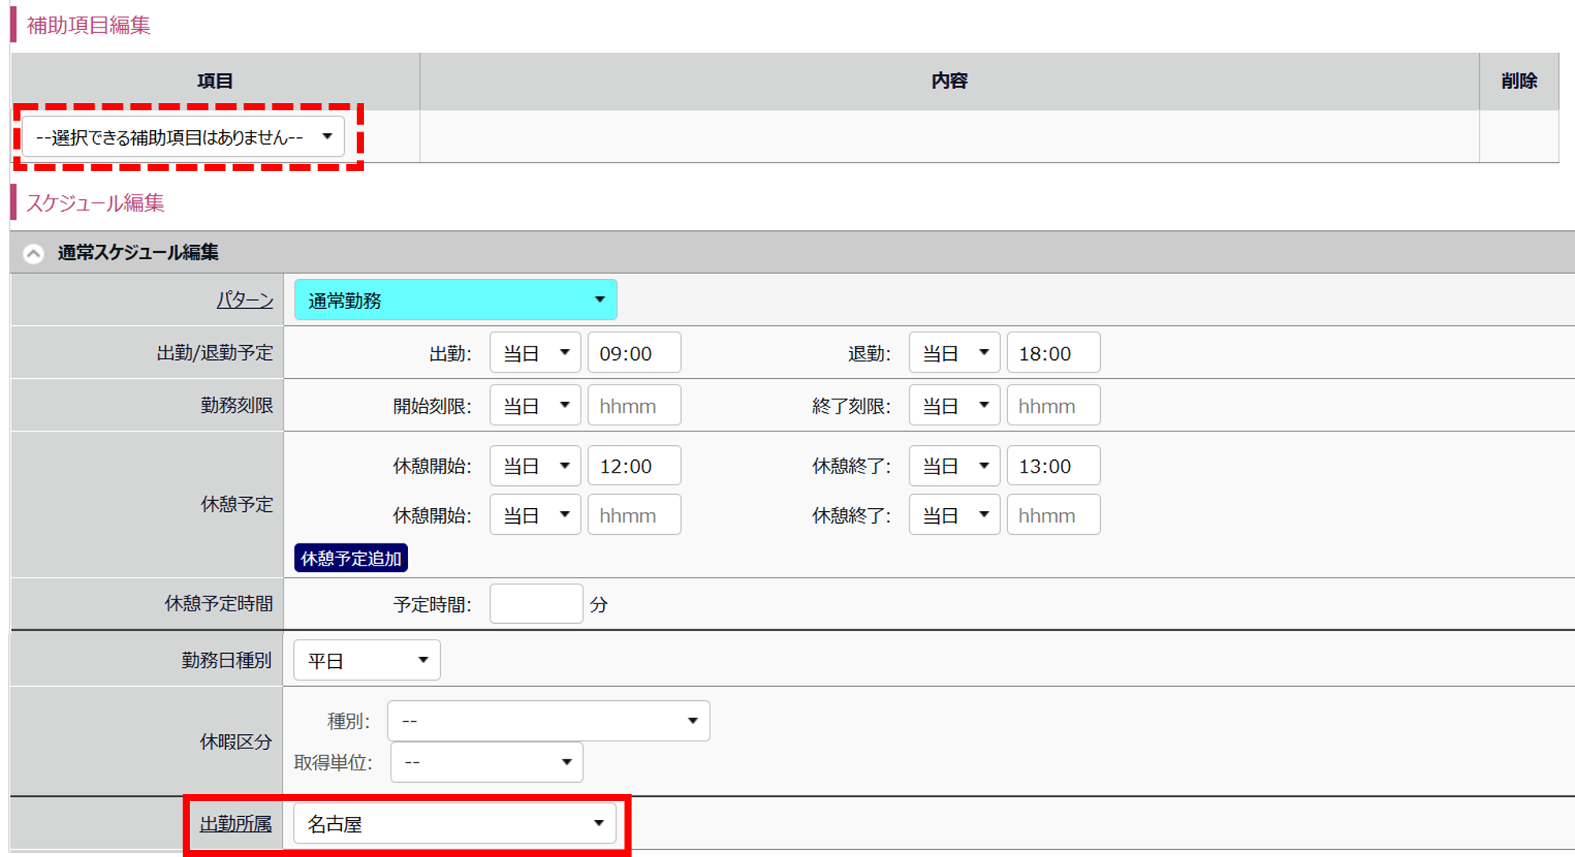The width and height of the screenshot is (1575, 857).
Task: Open the 出勤 当日 day dropdown
Action: (535, 352)
